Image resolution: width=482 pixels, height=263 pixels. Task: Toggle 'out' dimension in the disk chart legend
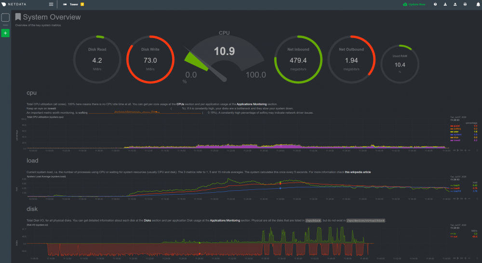click(454, 237)
